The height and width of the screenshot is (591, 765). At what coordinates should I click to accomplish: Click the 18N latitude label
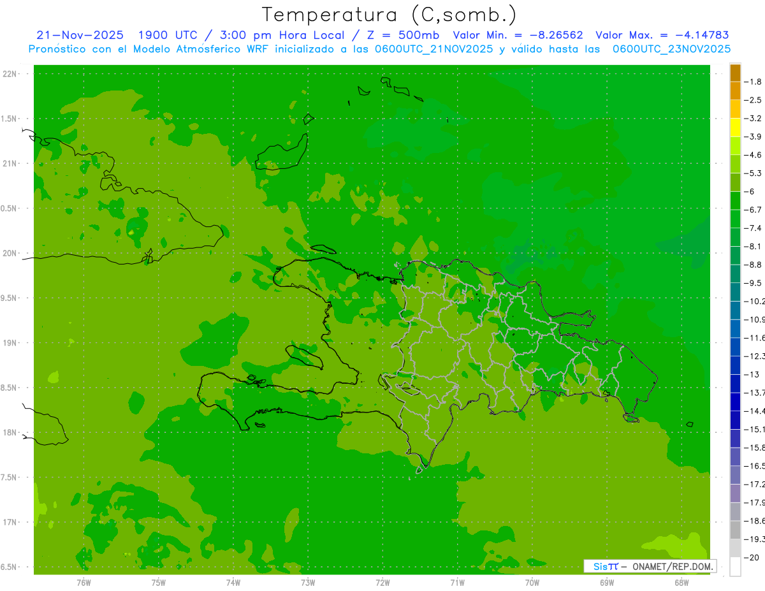pyautogui.click(x=10, y=433)
